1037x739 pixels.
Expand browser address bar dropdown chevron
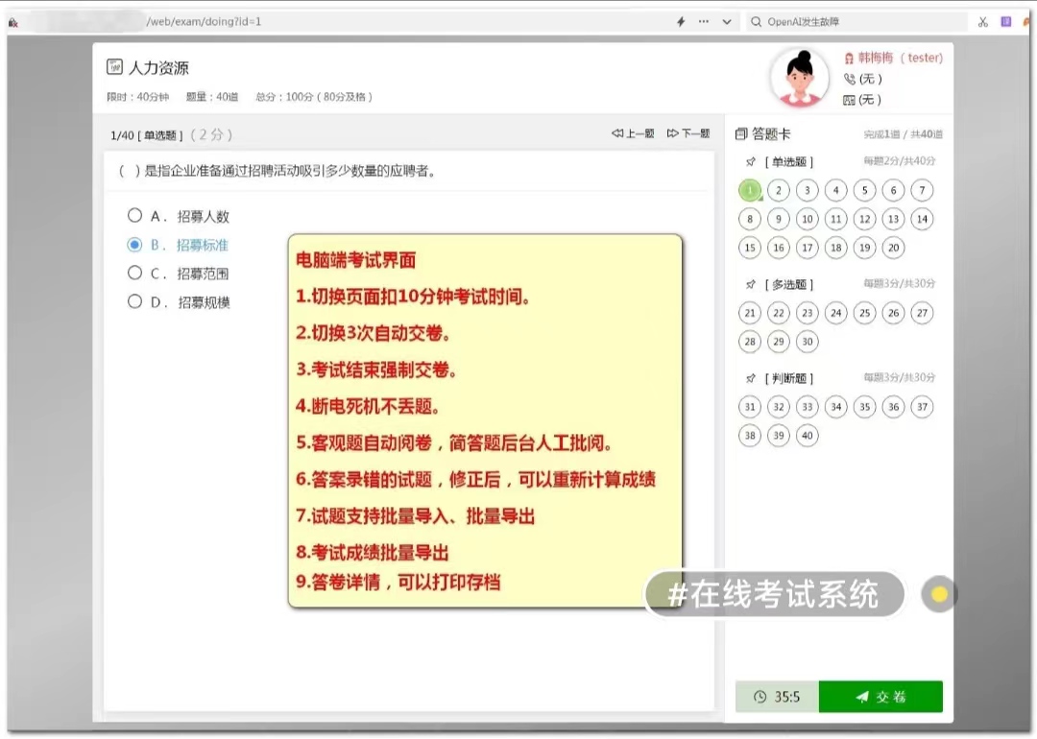727,22
